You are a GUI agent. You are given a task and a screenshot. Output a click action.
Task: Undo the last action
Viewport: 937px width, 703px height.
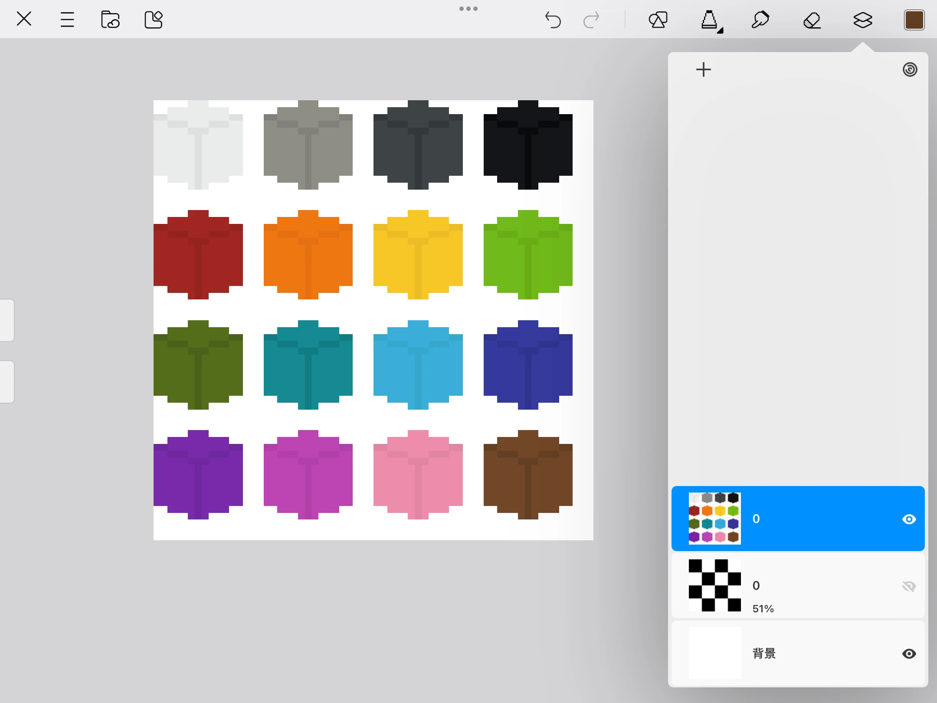(553, 20)
